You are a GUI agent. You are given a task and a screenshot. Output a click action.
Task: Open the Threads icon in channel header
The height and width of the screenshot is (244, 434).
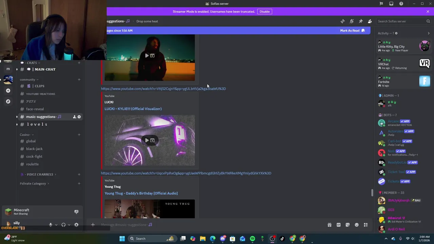pyautogui.click(x=342, y=21)
